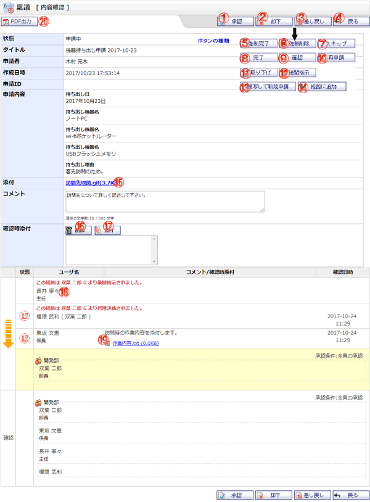
Task: Click the PDF icon on PDF出力
Action: click(x=6, y=22)
